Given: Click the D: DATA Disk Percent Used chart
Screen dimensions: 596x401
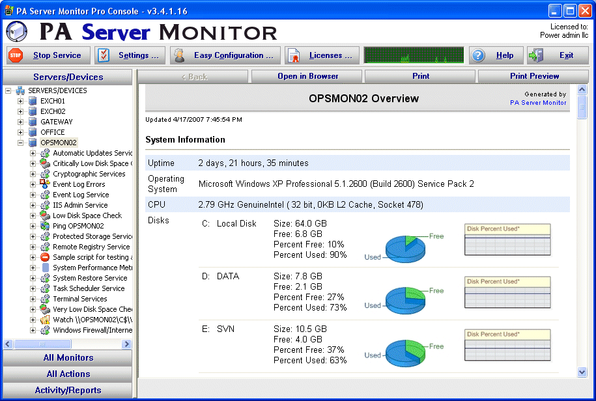Looking at the screenshot, I should [x=507, y=292].
